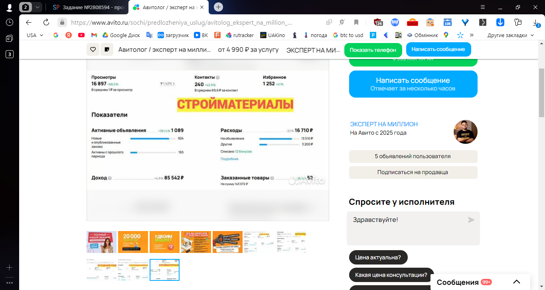The height and width of the screenshot is (290, 545).
Task: Open the Google bookmark icon
Action: click(x=56, y=35)
